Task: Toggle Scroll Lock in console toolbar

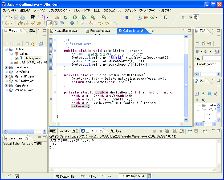Action: tap(181, 131)
